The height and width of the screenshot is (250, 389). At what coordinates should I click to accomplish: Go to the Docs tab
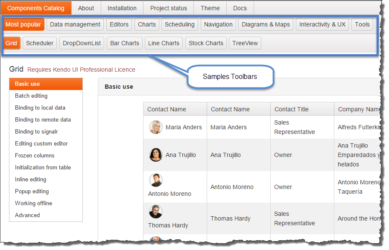point(240,8)
